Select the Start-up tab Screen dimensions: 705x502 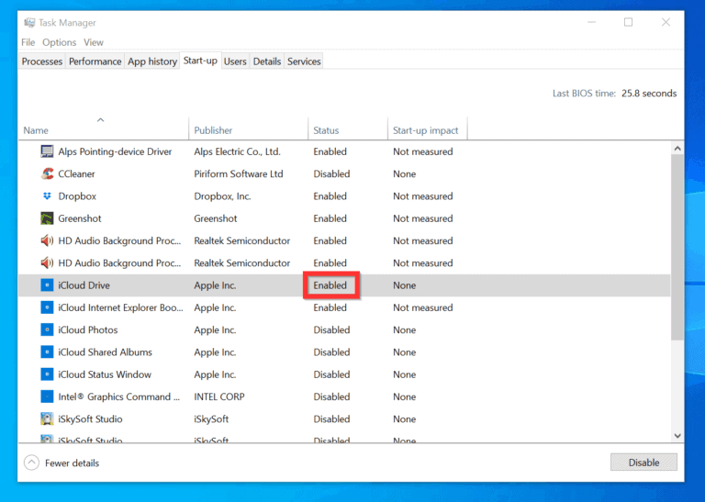click(x=200, y=61)
